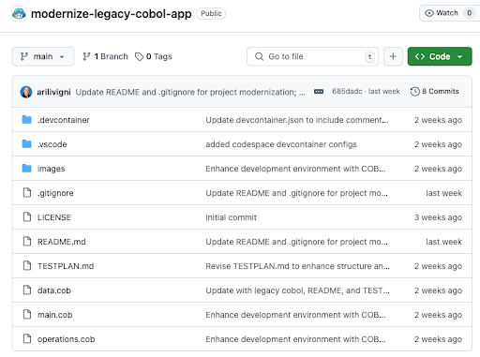
Task: Open the .devcontainer folder
Action: coord(64,120)
